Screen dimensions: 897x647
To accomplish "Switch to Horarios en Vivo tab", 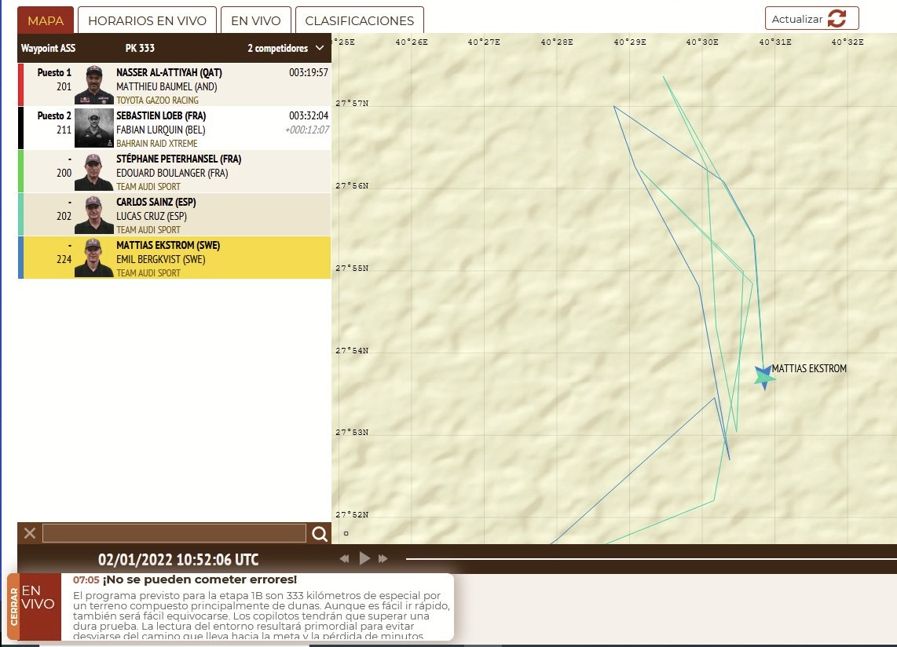I will point(147,21).
